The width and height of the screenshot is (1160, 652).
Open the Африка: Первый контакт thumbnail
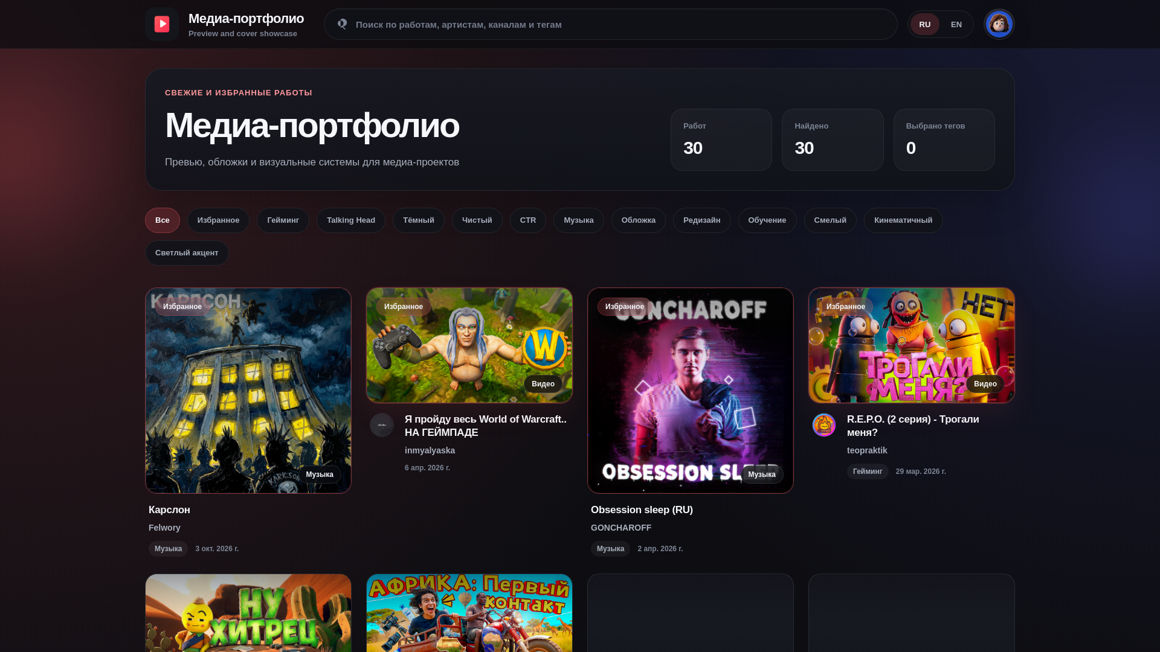(469, 613)
